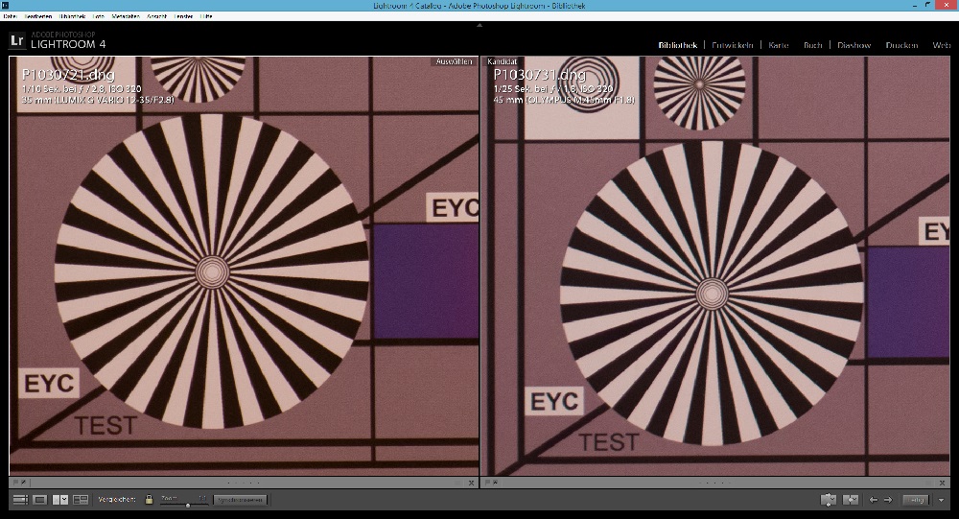This screenshot has height=519, width=959.
Task: Open toolbar content dropdown triangle
Action: pos(941,500)
